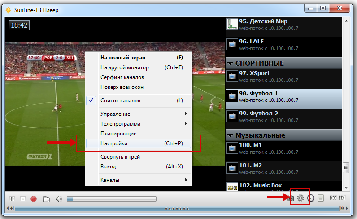Click the Music Box channel logo thumbnail
The image size is (357, 219).
click(232, 187)
